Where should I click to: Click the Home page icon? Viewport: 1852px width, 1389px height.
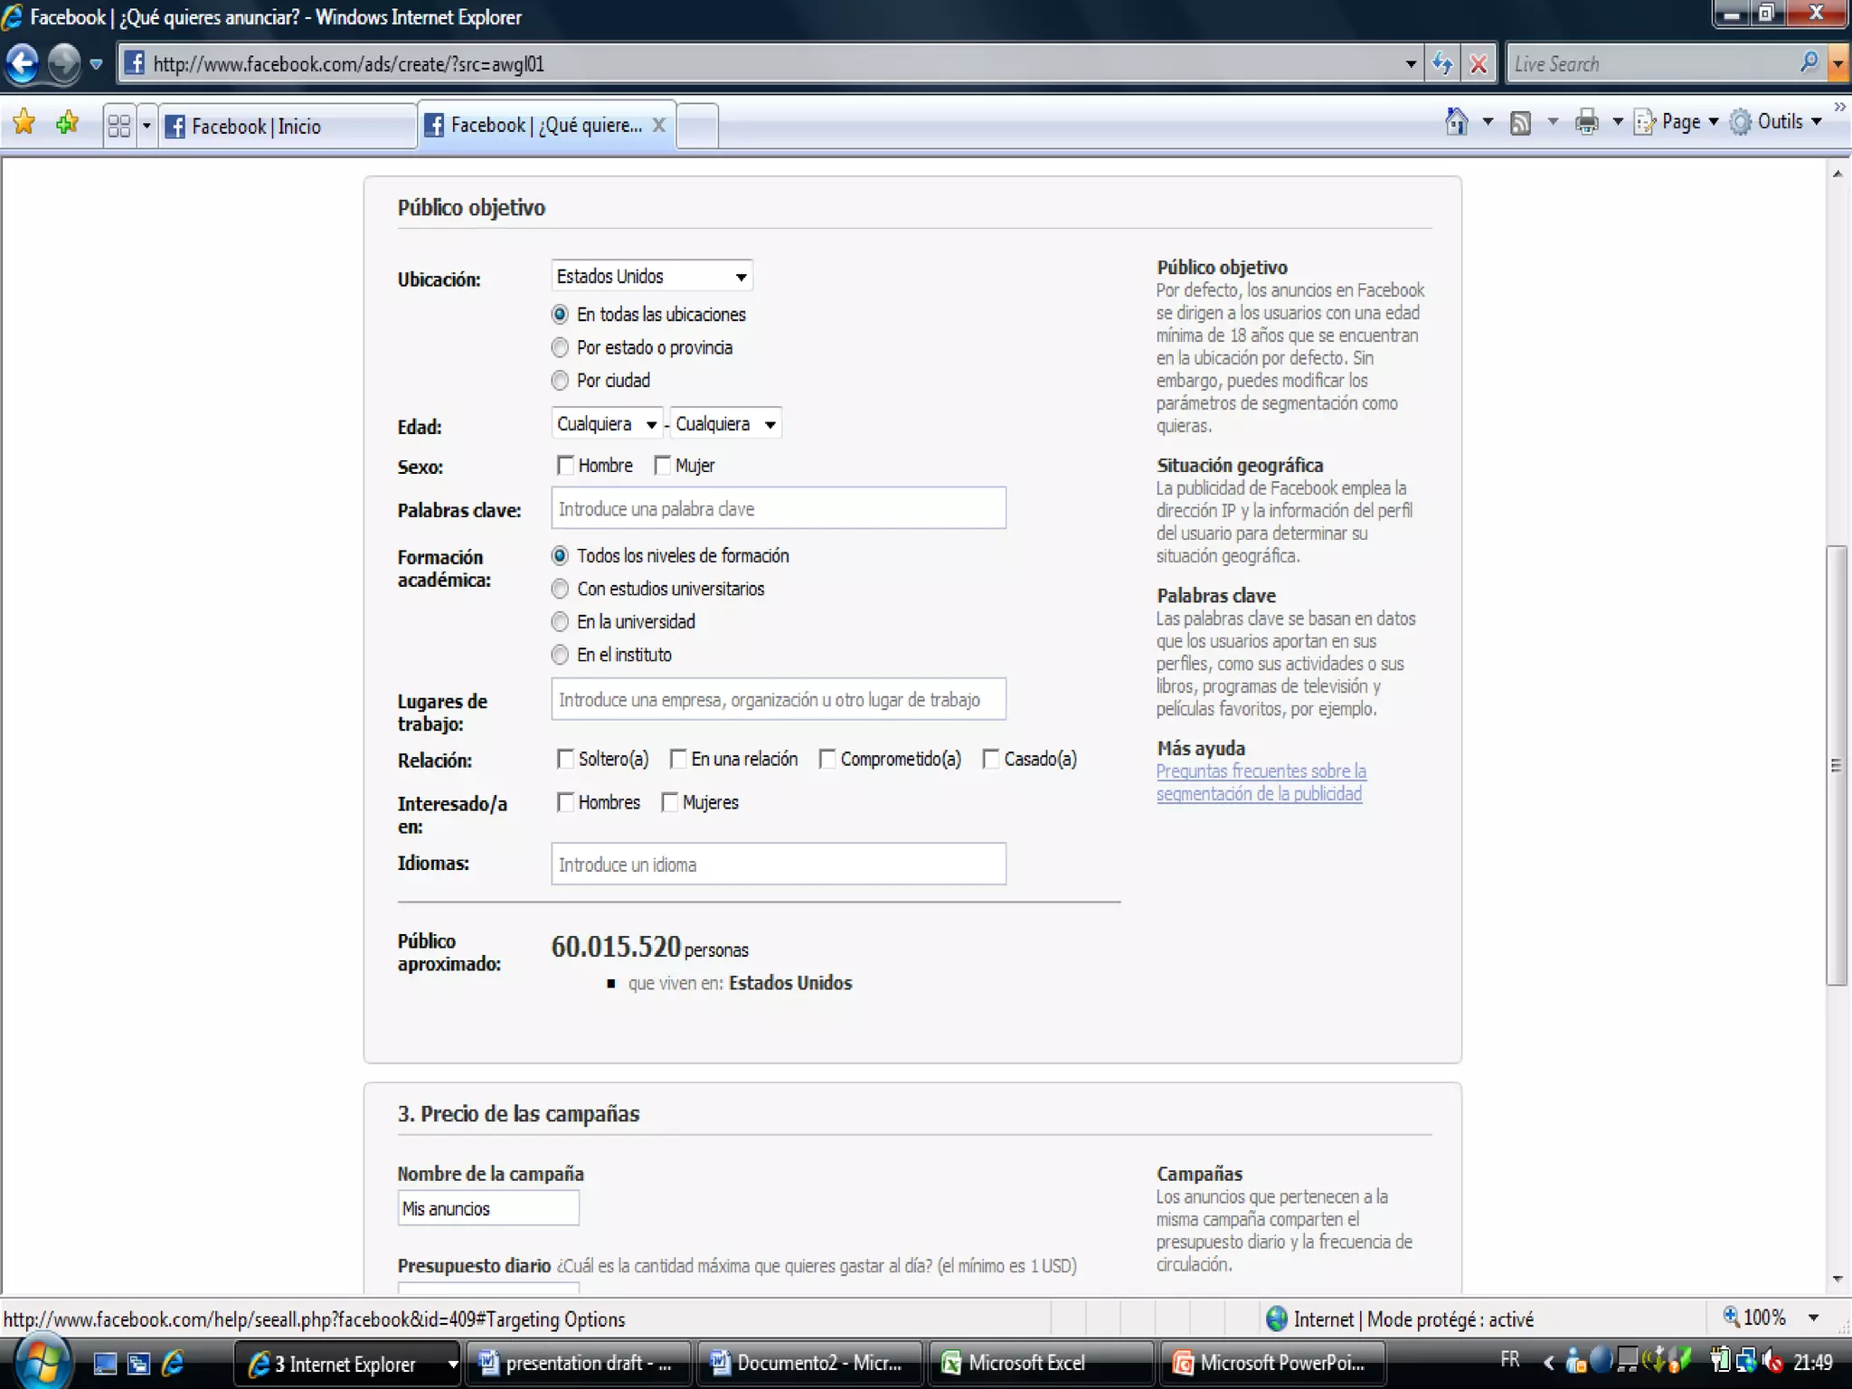tap(1456, 122)
